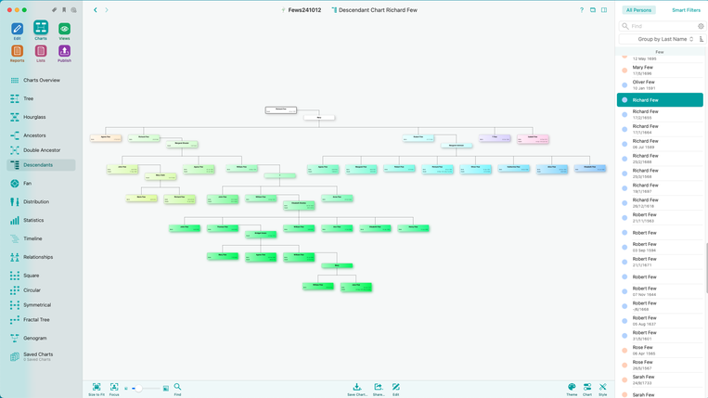Viewport: 708px width, 398px height.
Task: Open the Theme options
Action: pos(572,390)
